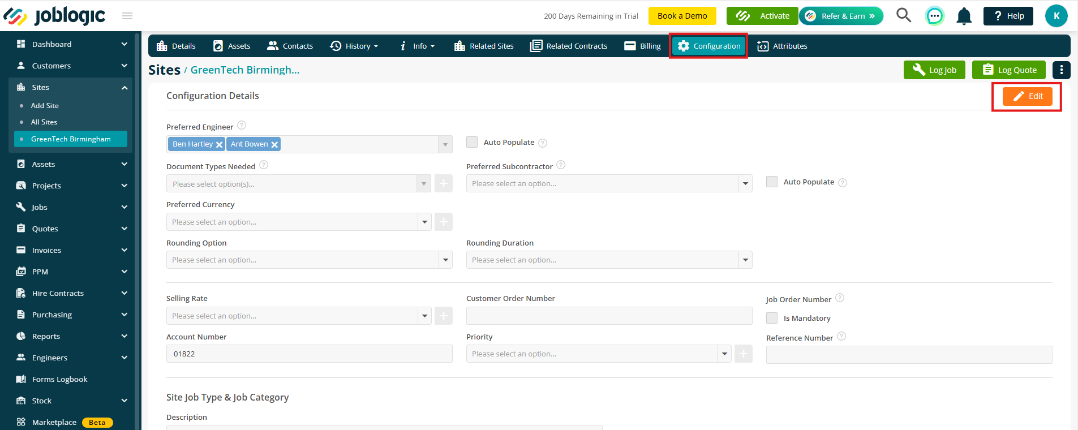Tick Auto Populate for Preferred Engineer
The width and height of the screenshot is (1078, 430).
[472, 142]
